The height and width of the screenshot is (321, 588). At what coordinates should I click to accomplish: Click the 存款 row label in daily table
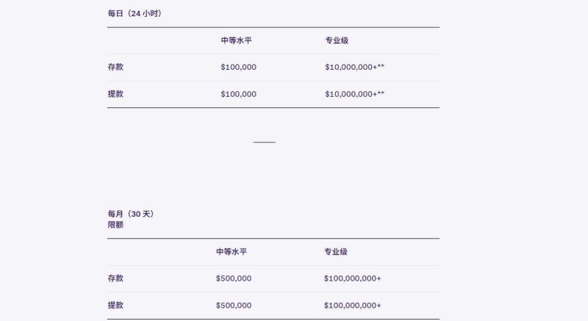(115, 67)
